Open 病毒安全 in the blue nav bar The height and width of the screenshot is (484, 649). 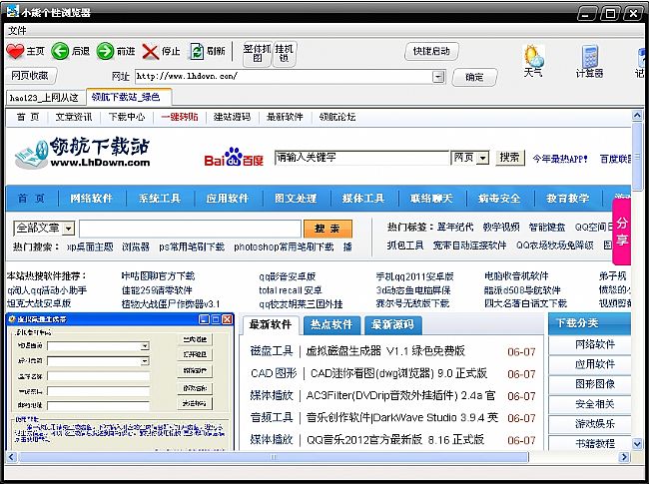(x=499, y=199)
